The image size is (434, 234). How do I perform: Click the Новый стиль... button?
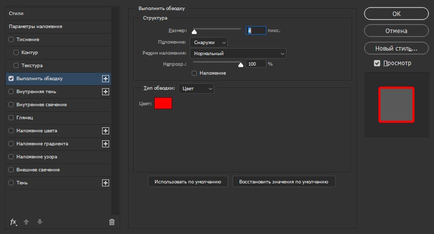tap(396, 48)
